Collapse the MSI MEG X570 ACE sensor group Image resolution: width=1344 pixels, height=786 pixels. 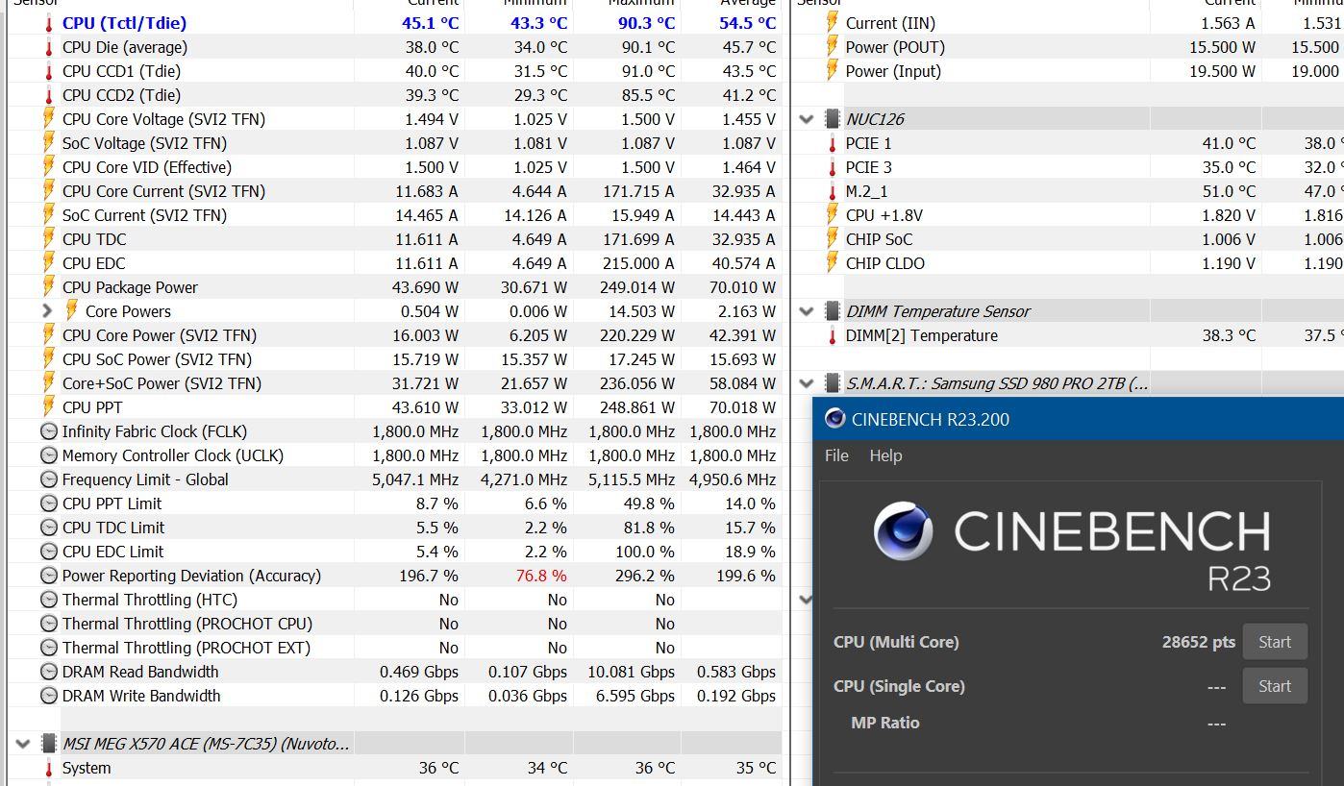23,744
